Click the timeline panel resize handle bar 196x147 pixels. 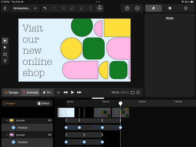pyautogui.click(x=98, y=98)
